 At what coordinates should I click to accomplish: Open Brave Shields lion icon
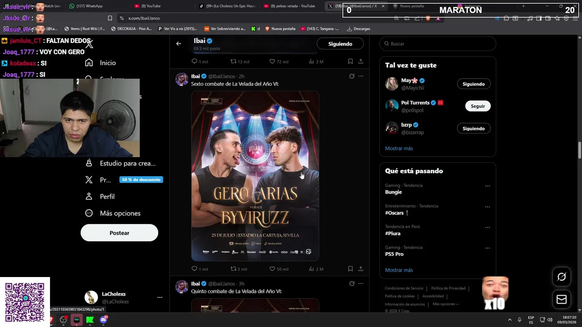(x=427, y=18)
